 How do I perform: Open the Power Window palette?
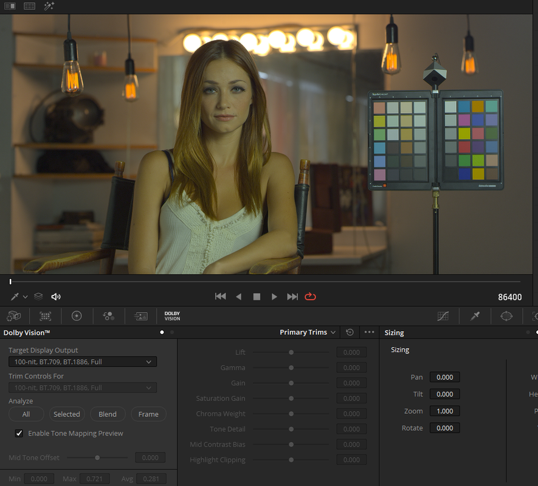pyautogui.click(x=506, y=316)
